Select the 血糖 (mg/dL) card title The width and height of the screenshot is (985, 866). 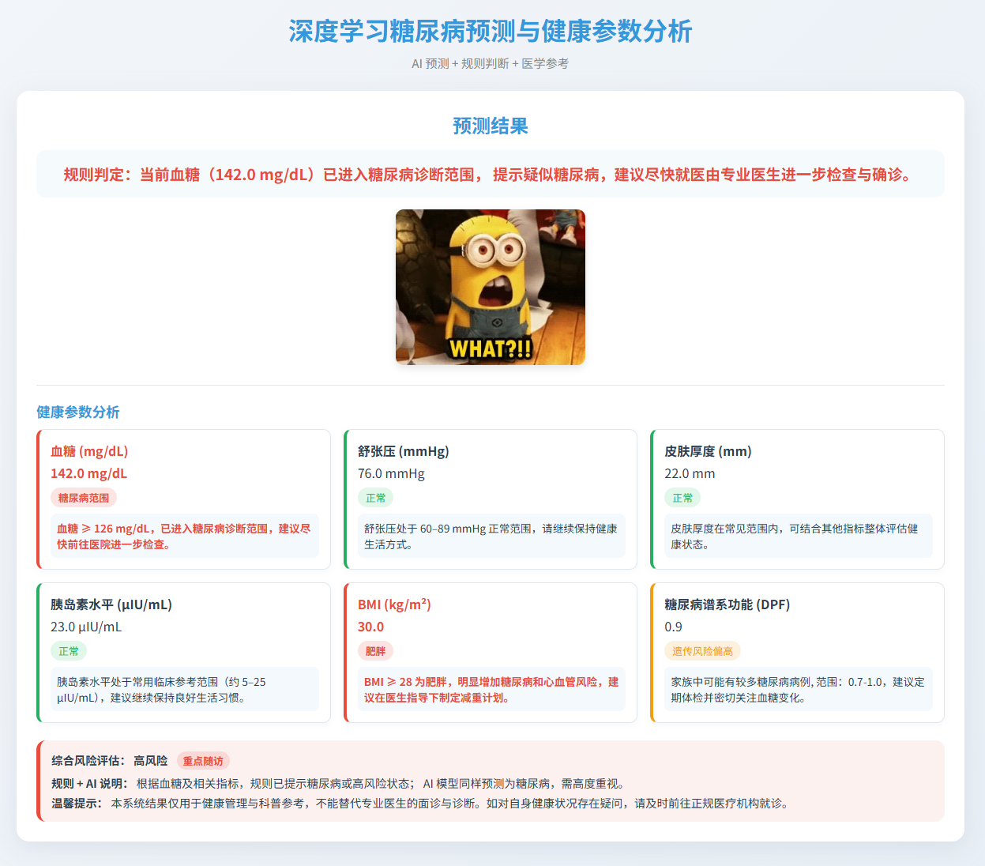point(89,451)
